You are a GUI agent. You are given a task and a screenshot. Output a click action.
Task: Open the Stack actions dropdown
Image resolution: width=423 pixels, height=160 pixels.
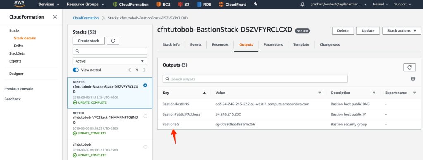tap(402, 30)
